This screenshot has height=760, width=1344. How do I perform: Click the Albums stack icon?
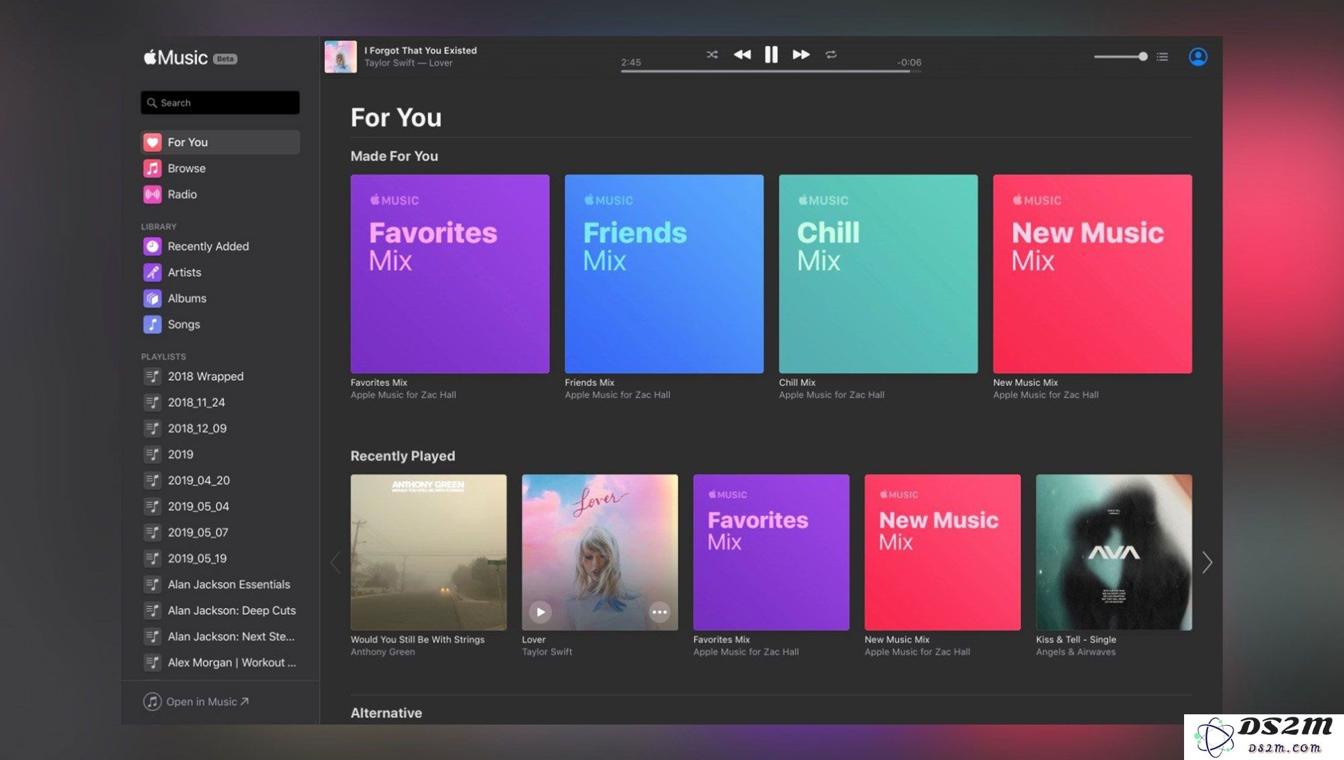153,298
